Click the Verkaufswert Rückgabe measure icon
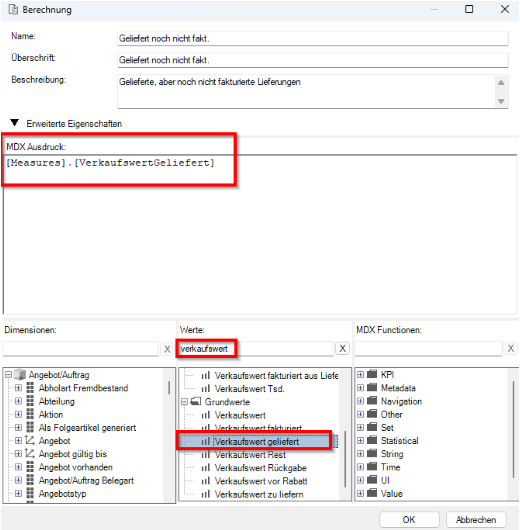 tap(206, 468)
